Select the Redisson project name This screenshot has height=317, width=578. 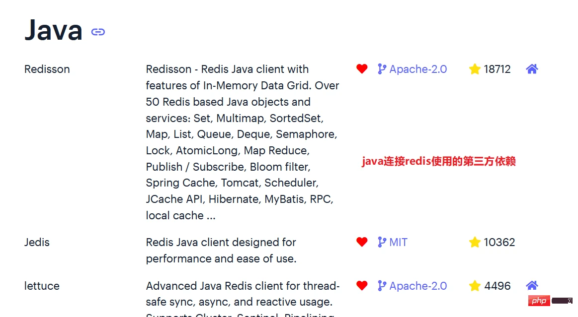tap(47, 69)
